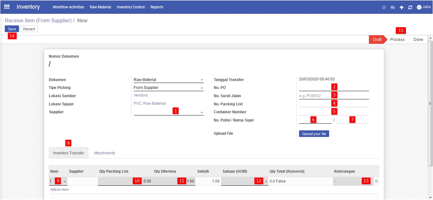Click the Upload your file button
Screen dimensions: 433x200
pos(314,134)
